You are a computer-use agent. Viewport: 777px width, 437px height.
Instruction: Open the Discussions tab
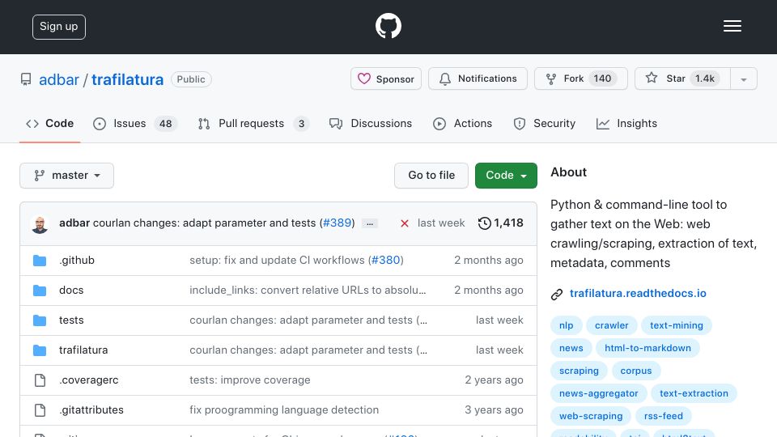pos(371,123)
